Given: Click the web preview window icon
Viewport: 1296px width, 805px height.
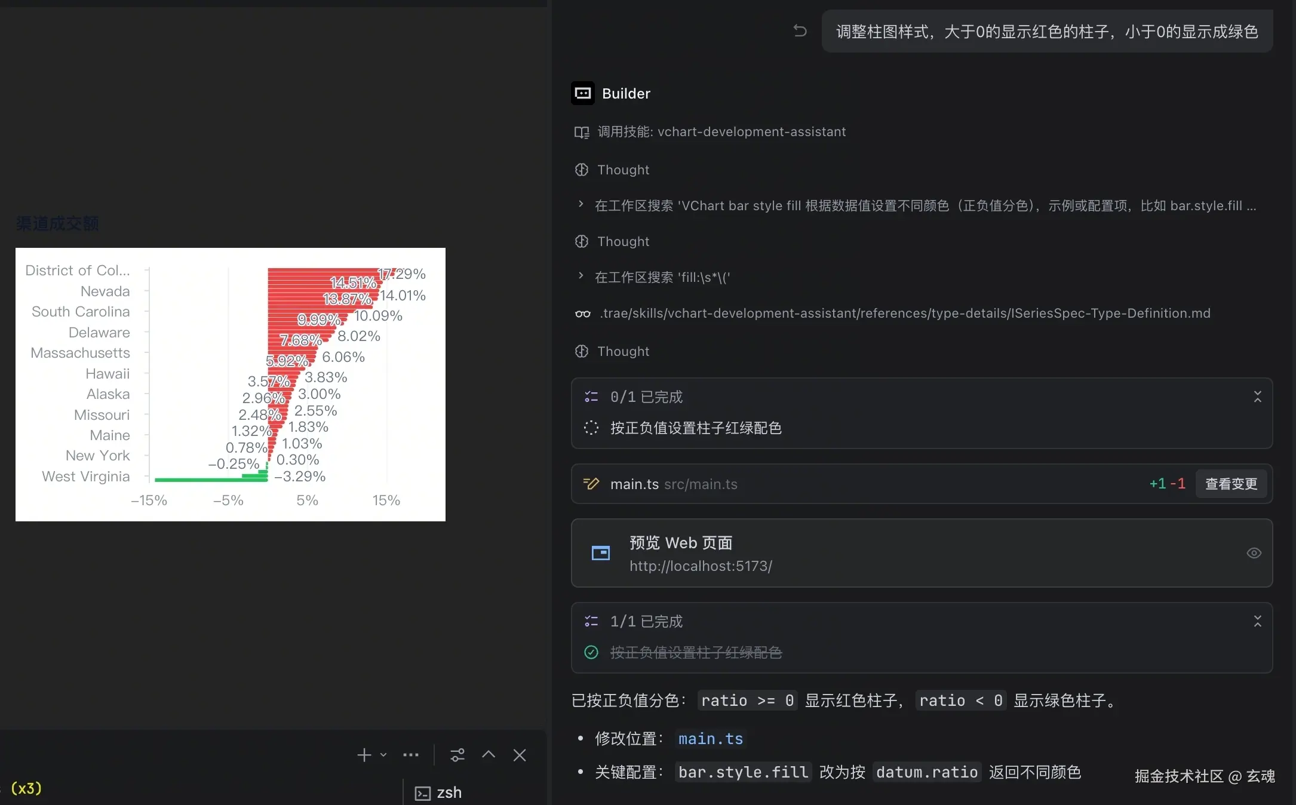Looking at the screenshot, I should click(600, 553).
